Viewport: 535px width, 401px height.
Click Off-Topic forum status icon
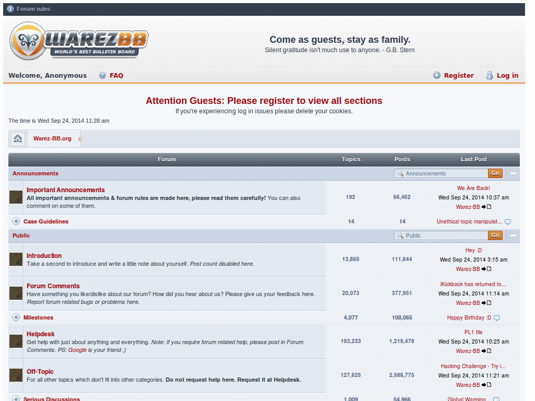coord(16,375)
